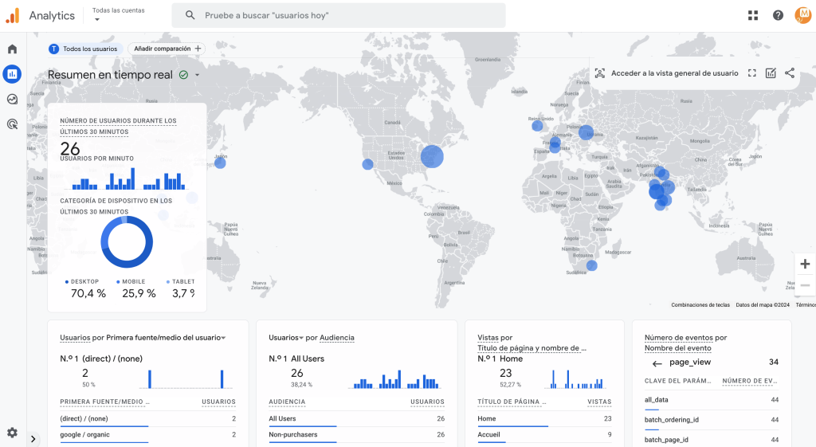Click Acceder a la vista general de usuario
Viewport: 816px width, 447px height.
click(x=667, y=73)
